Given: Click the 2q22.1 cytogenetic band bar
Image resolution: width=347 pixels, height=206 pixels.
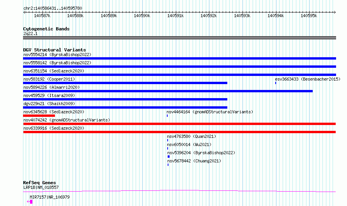Looking at the screenshot, I should [179, 38].
